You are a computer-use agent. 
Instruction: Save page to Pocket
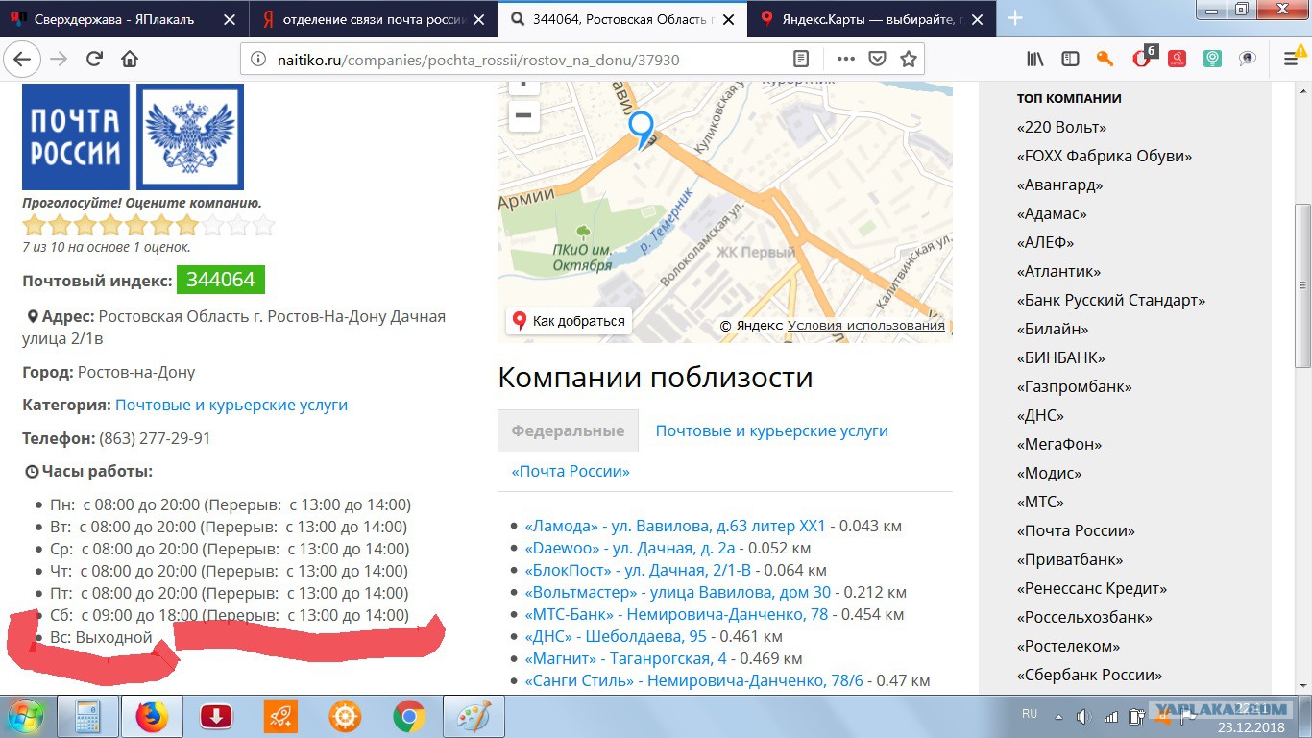pyautogui.click(x=877, y=59)
